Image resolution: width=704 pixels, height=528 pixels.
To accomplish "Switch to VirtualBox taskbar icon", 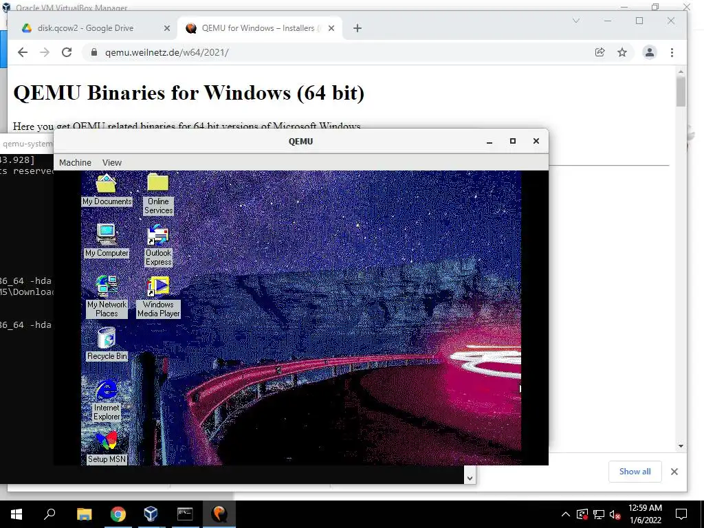I will tap(151, 514).
